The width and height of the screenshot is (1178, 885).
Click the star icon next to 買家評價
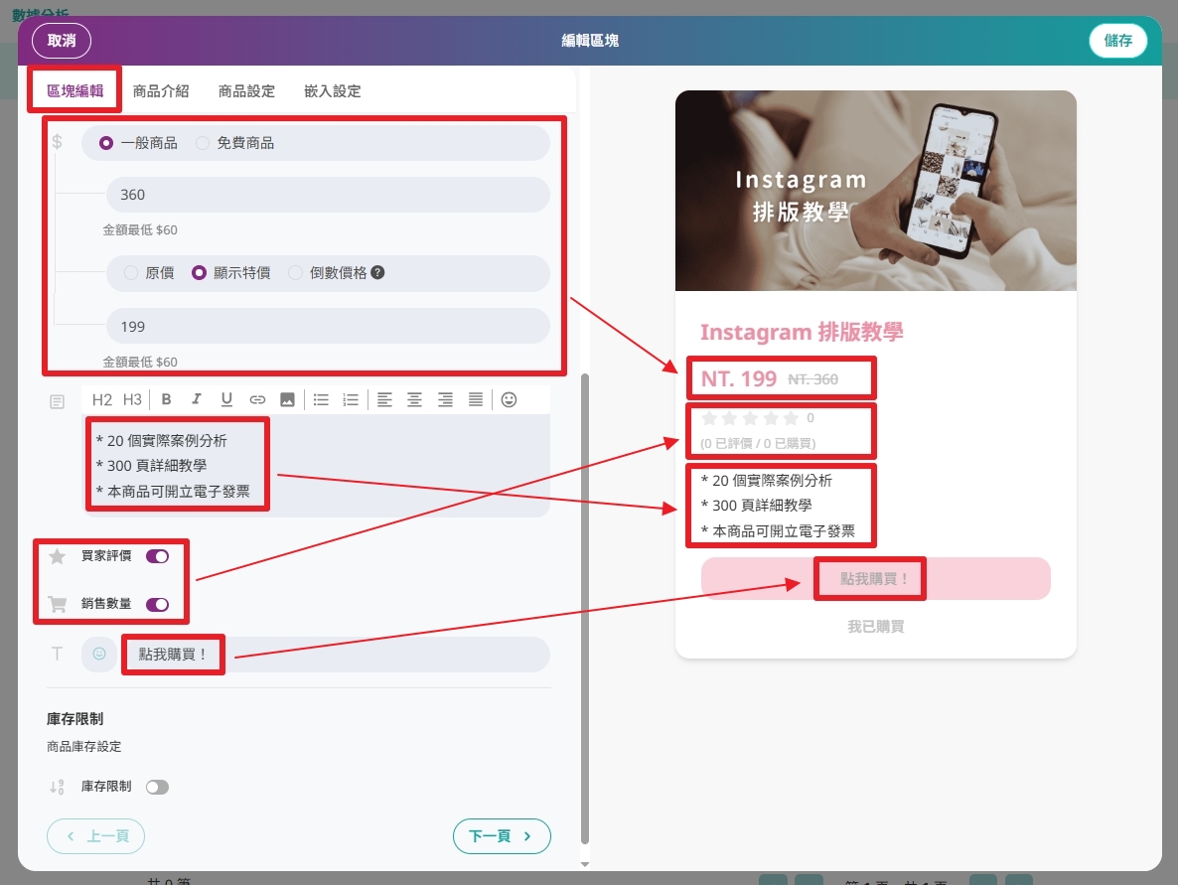pyautogui.click(x=57, y=556)
